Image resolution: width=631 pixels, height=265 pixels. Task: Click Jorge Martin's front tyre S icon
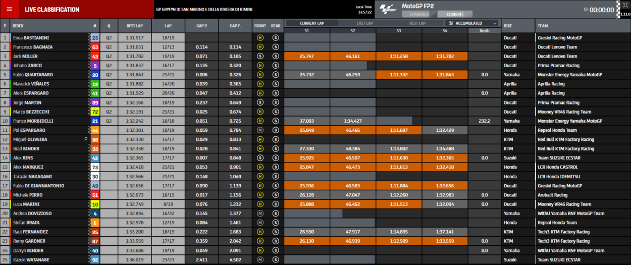[x=260, y=102]
